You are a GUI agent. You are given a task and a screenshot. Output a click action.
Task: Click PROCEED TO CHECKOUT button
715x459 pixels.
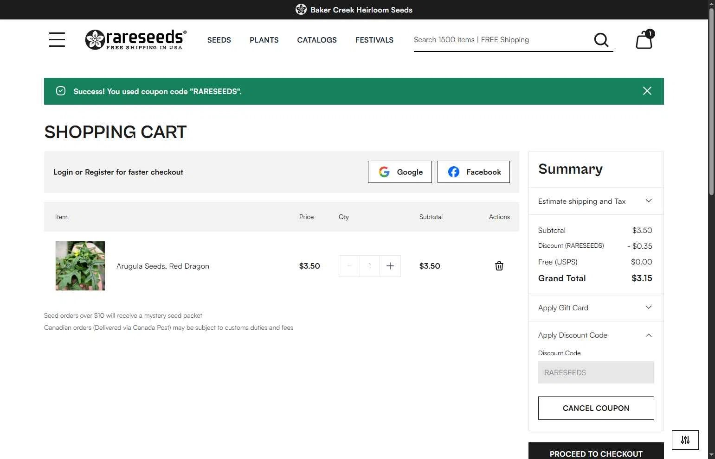(596, 452)
